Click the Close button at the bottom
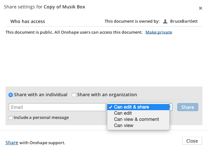Image resolution: width=208 pixels, height=151 pixels. click(x=192, y=141)
